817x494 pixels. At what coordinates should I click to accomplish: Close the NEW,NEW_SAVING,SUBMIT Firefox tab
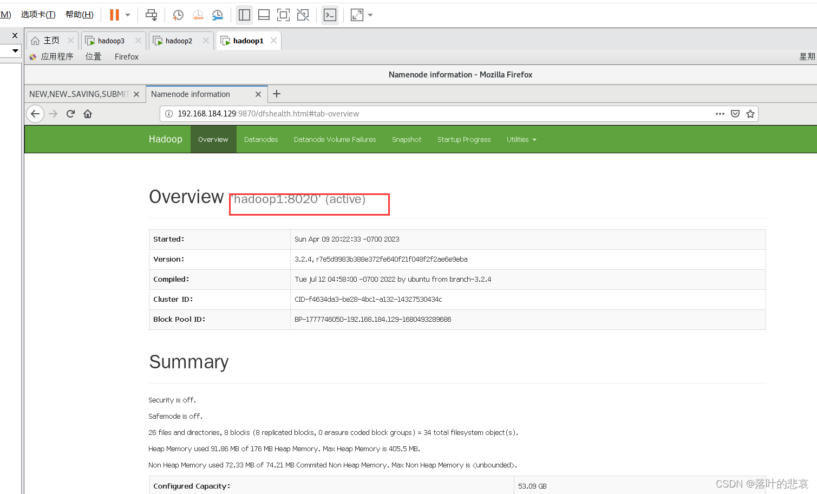[x=136, y=94]
